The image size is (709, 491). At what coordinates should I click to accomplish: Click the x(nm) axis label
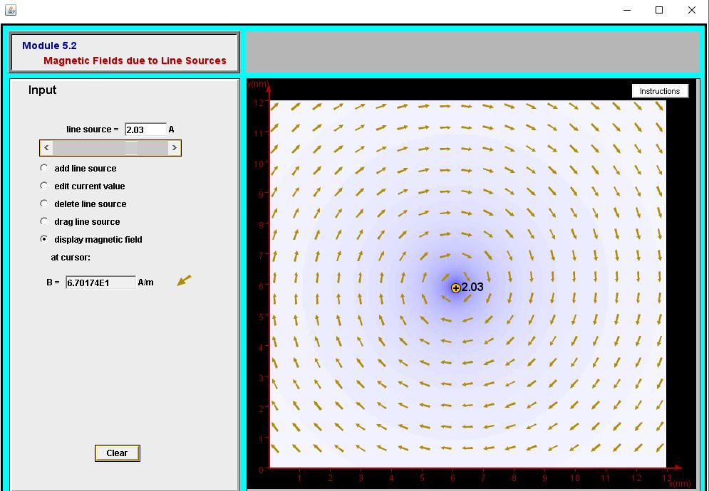(x=680, y=484)
